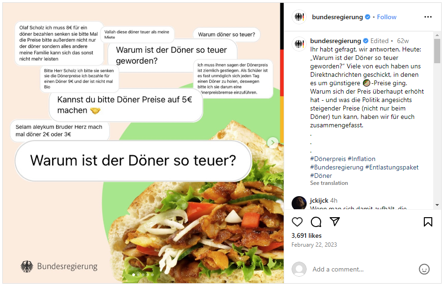Open the three-dots more options menu
This screenshot has width=444, height=286.
pyautogui.click(x=428, y=17)
